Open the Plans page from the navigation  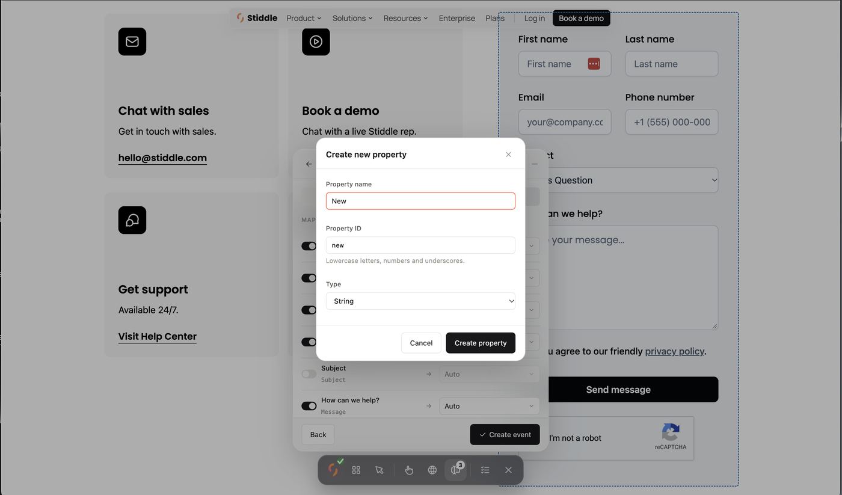tap(495, 18)
